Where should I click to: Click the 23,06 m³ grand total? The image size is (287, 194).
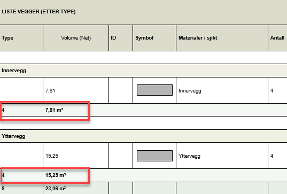pyautogui.click(x=56, y=188)
